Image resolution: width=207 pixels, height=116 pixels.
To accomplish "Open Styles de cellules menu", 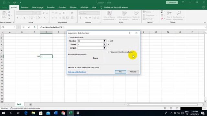I will coord(136,16).
